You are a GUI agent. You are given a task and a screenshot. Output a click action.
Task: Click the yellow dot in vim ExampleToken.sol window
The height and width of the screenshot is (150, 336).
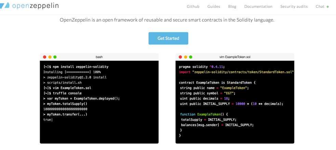[186, 57]
